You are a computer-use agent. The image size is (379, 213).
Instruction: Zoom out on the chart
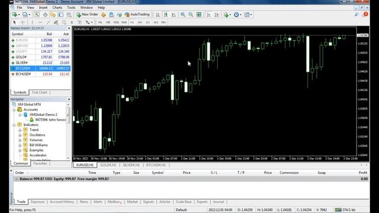(x=191, y=15)
